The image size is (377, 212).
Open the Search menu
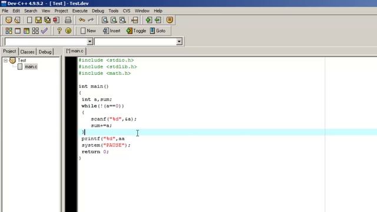[31, 11]
